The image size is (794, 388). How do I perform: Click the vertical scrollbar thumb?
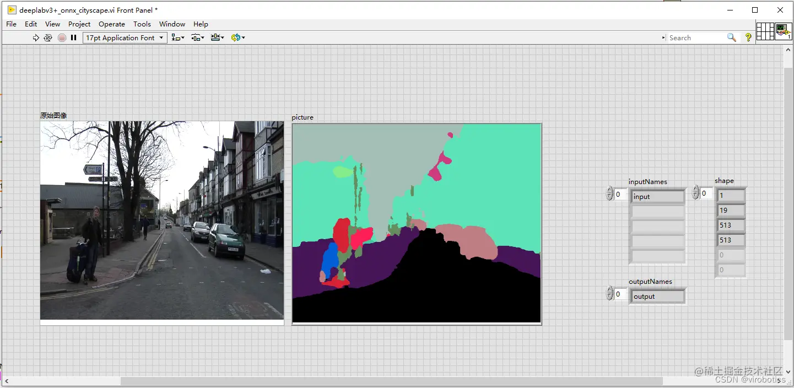pyautogui.click(x=788, y=204)
